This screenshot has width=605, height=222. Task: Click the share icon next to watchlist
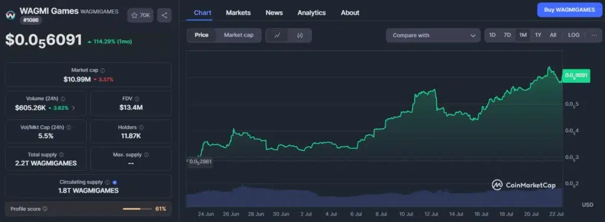(164, 15)
